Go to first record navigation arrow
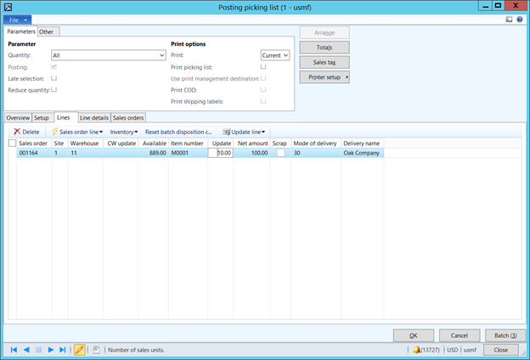This screenshot has width=530, height=360. pos(14,350)
